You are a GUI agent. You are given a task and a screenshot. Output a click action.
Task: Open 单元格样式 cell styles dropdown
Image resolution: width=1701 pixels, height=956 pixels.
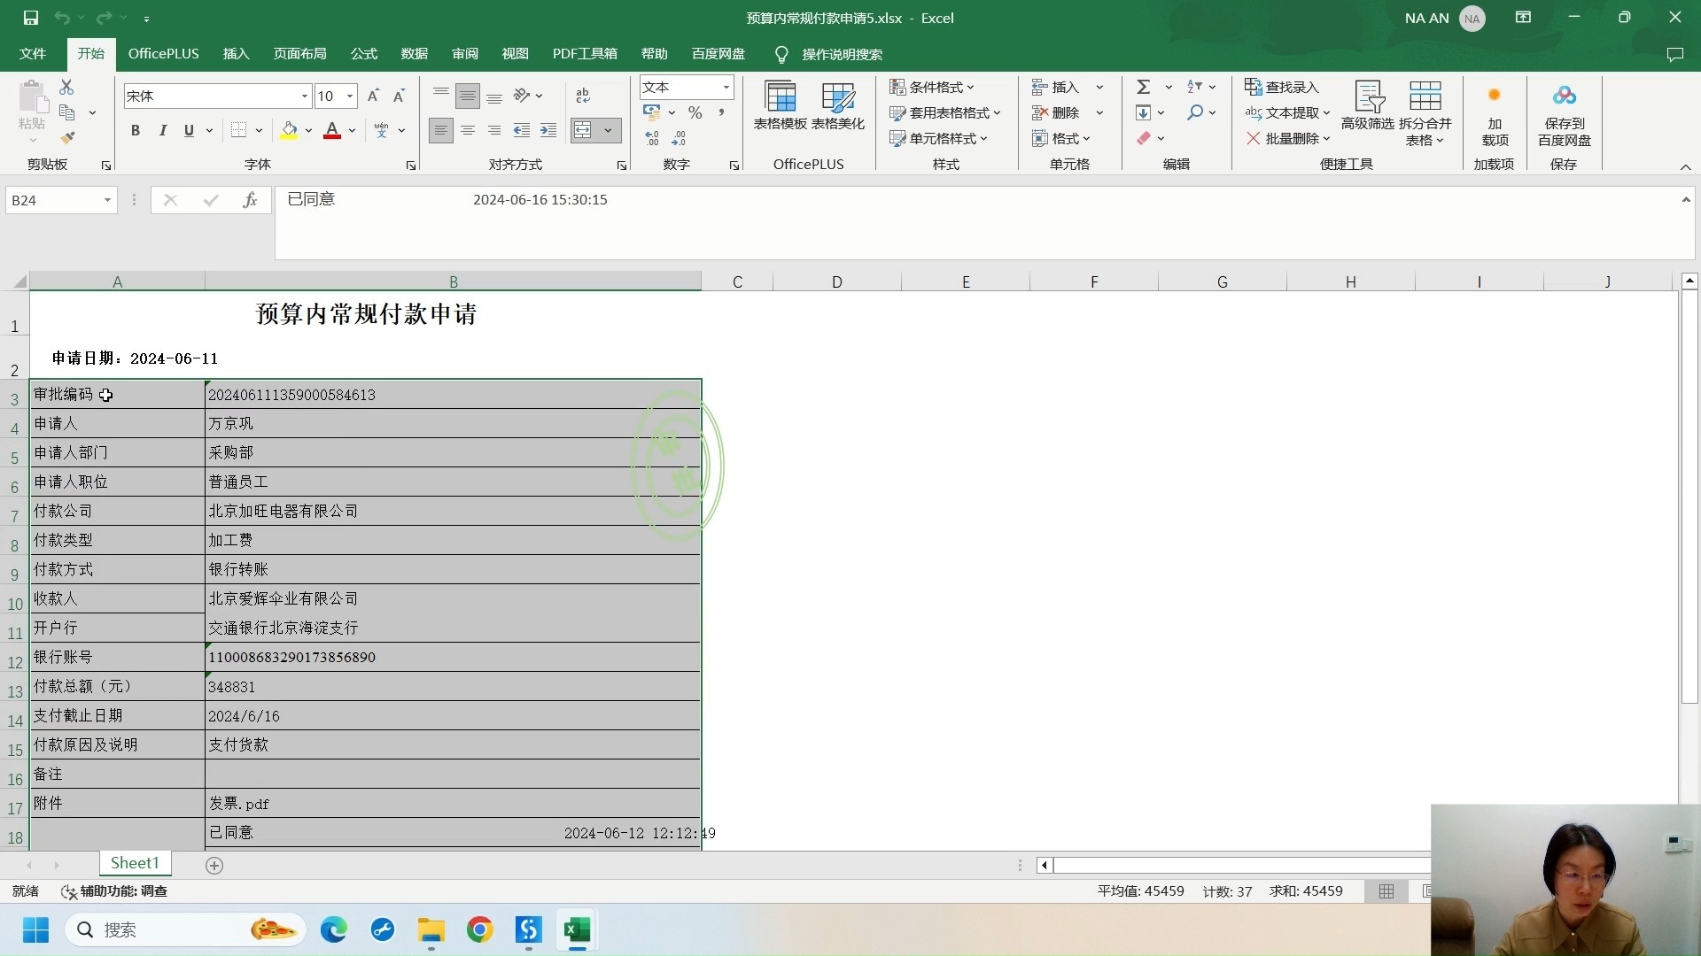pos(938,138)
